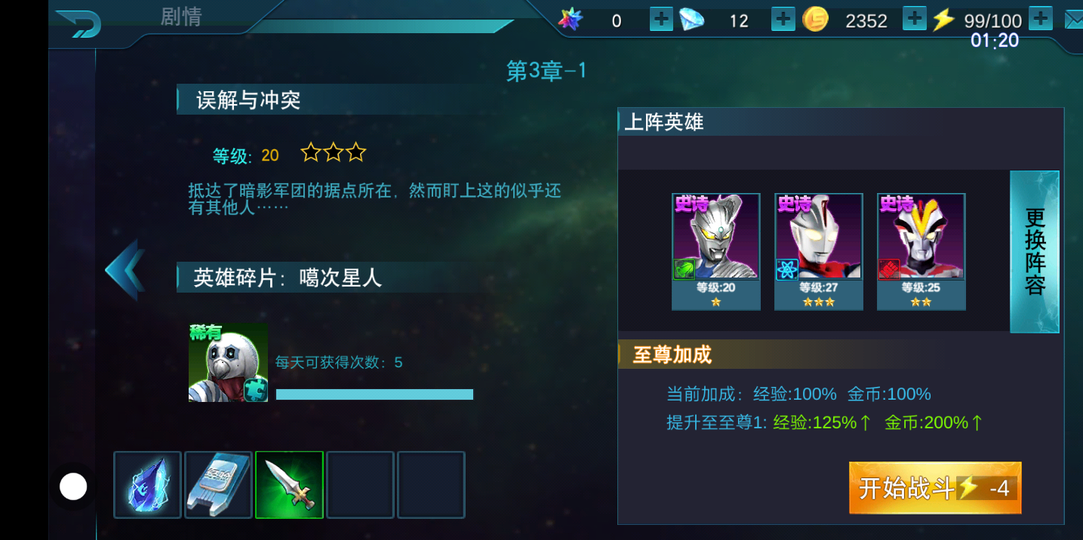Select the level 25 two-star hero portrait
The width and height of the screenshot is (1083, 540).
pos(921,252)
